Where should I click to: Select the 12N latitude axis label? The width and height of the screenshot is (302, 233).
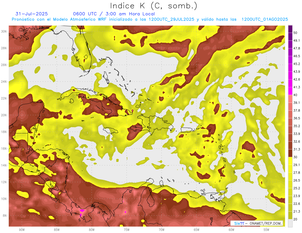(x=4, y=182)
